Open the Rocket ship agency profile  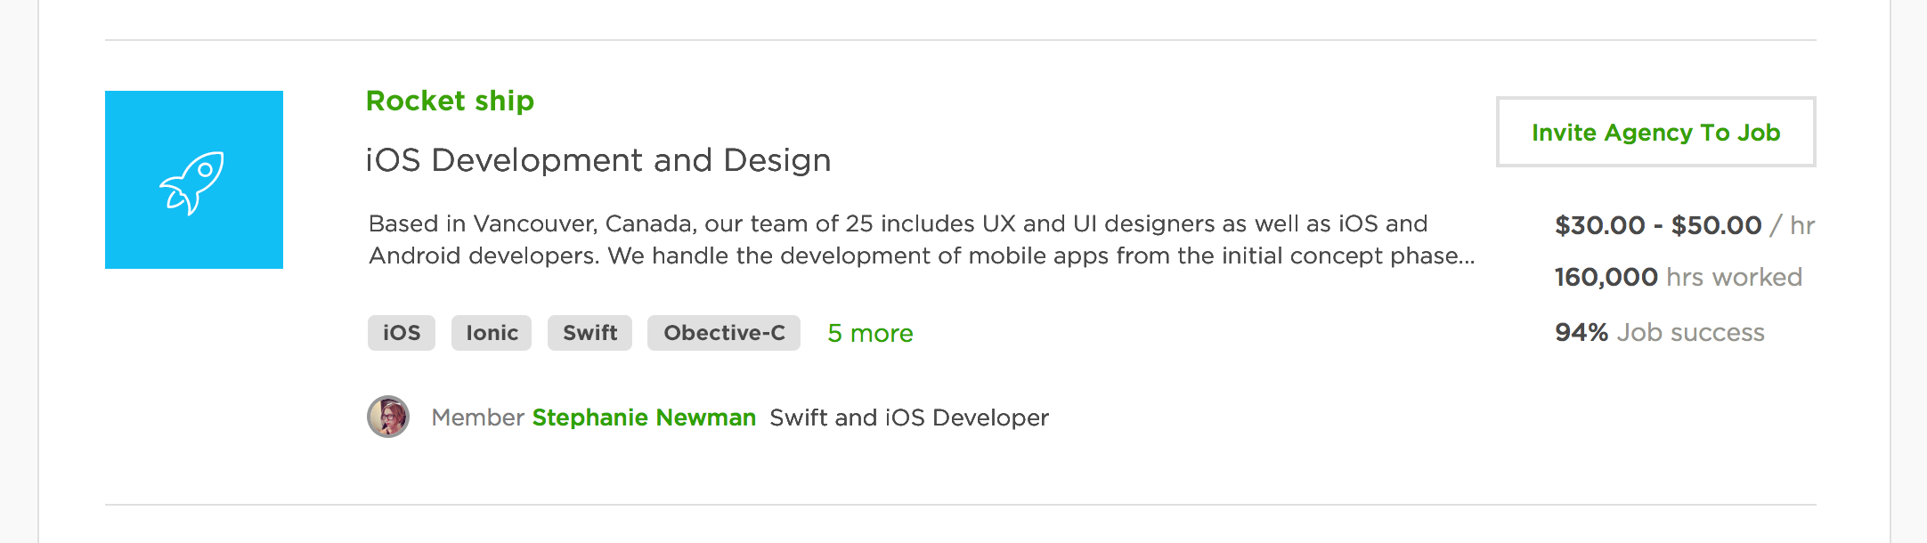point(450,101)
